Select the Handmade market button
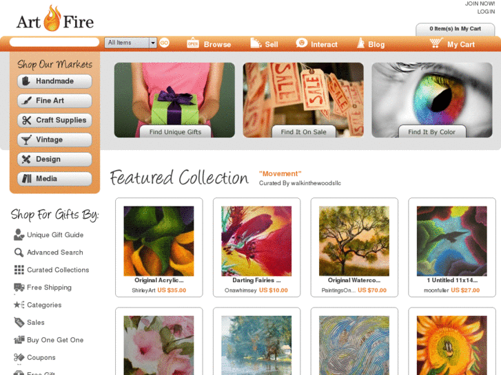The image size is (501, 375). [54, 81]
